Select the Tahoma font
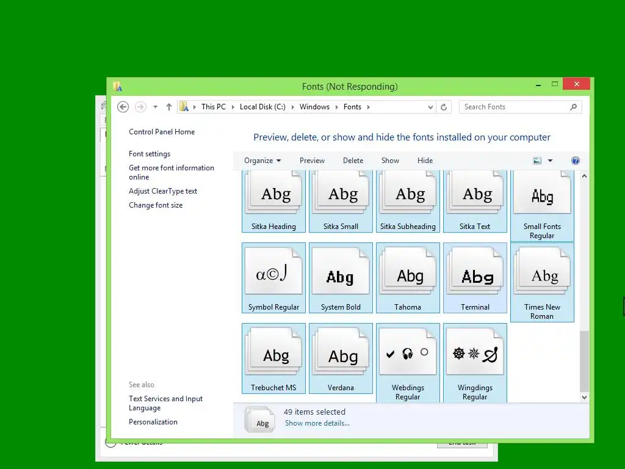The width and height of the screenshot is (625, 469). 408,278
